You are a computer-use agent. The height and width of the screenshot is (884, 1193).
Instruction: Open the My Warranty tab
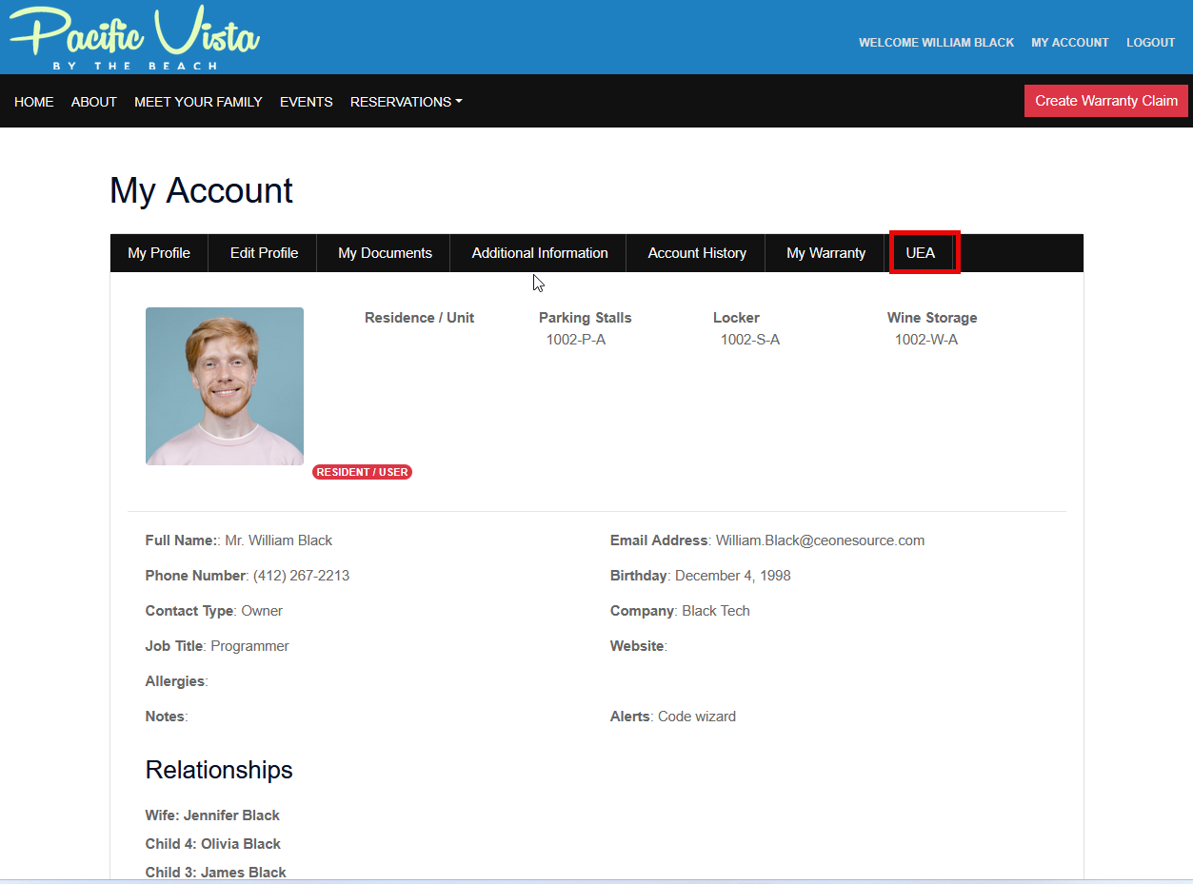(825, 253)
